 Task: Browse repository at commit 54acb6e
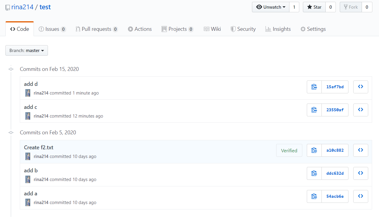point(361,196)
